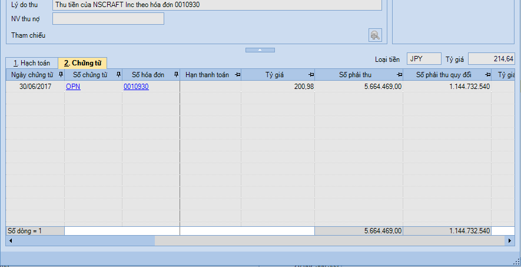Select row cell 1.144.732.540 in quy đổi column
Image resolution: width=521 pixels, height=271 pixels.
coord(447,87)
